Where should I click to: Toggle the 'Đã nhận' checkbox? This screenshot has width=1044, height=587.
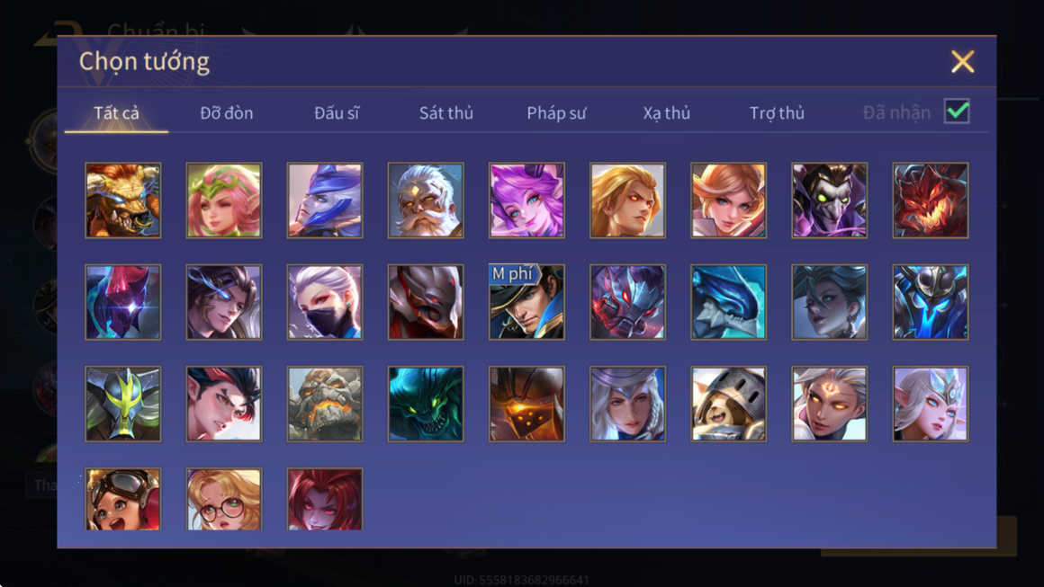[957, 111]
